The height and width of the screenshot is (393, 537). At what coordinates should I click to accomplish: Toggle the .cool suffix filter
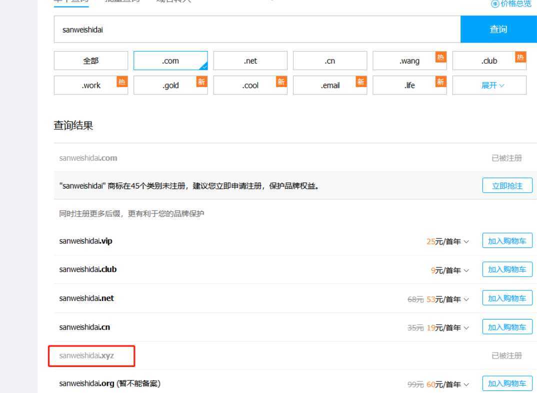click(250, 85)
